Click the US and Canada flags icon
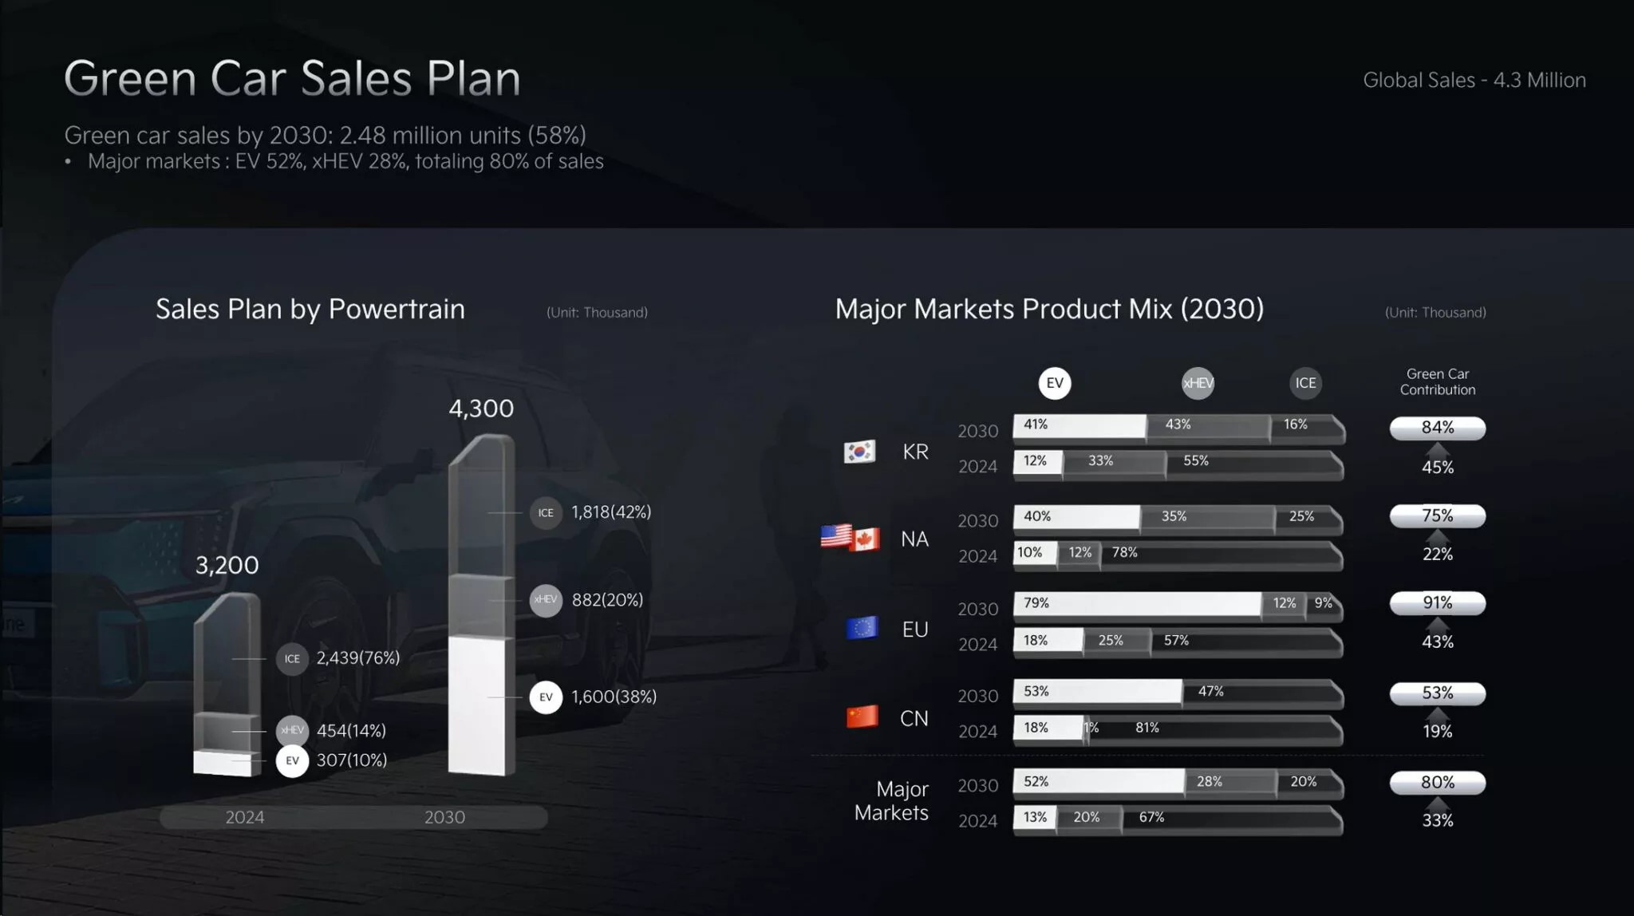The image size is (1634, 916). (850, 538)
